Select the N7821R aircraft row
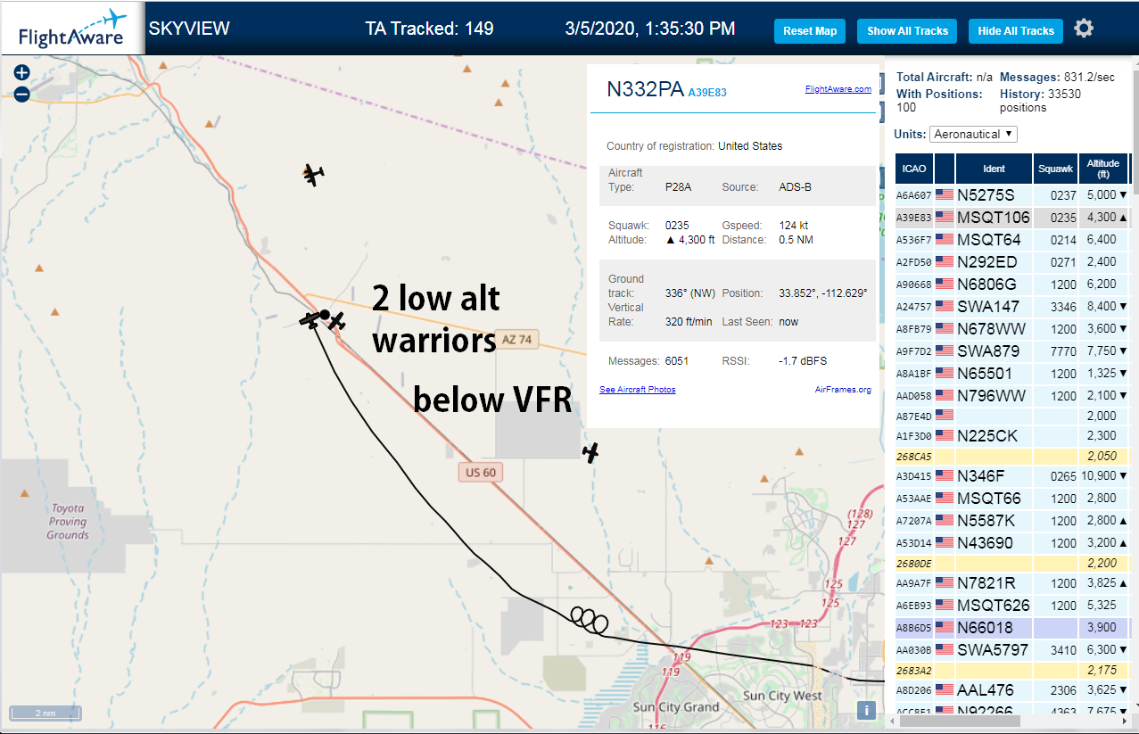 point(1012,582)
